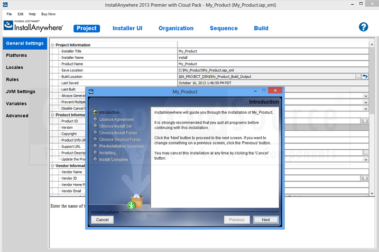Switch to the Project tab

tap(86, 28)
